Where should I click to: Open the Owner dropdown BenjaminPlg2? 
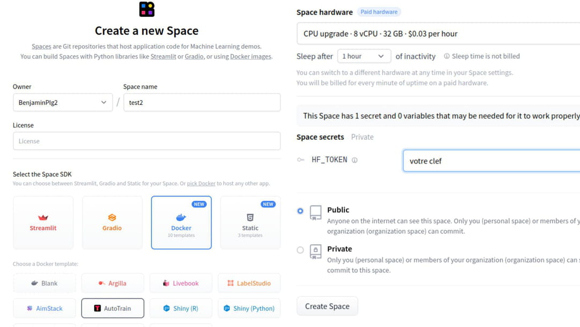62,103
